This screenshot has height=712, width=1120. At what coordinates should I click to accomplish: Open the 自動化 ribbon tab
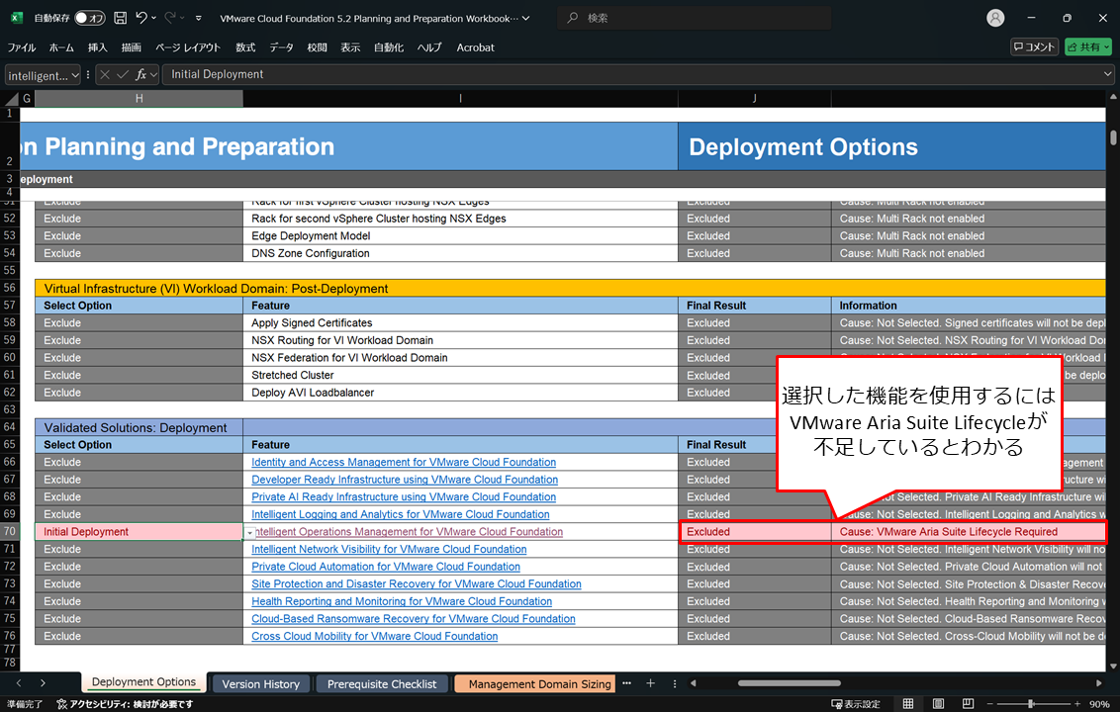point(389,47)
